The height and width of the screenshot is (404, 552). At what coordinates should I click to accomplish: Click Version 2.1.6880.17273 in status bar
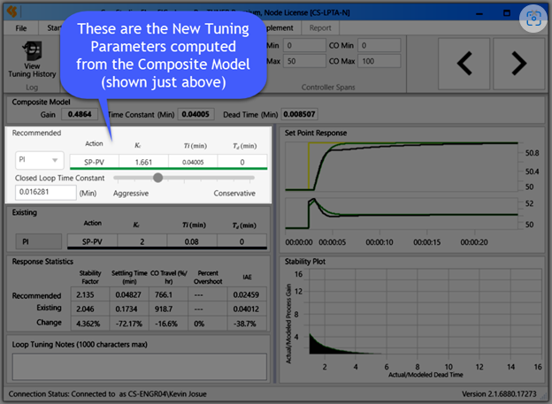(499, 394)
